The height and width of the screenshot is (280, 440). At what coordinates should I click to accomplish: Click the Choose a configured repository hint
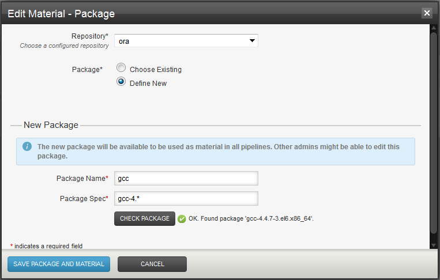click(64, 46)
